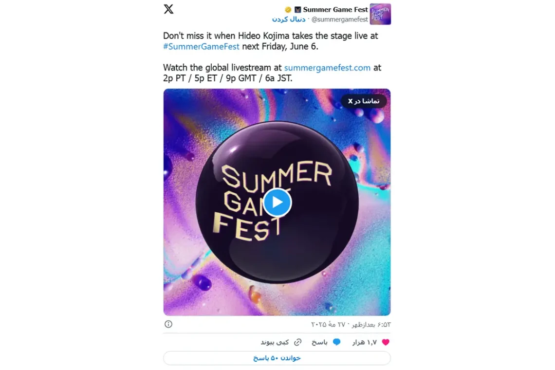The image size is (555, 370).
Task: Click the small affiliate badge beside the name
Action: click(297, 10)
